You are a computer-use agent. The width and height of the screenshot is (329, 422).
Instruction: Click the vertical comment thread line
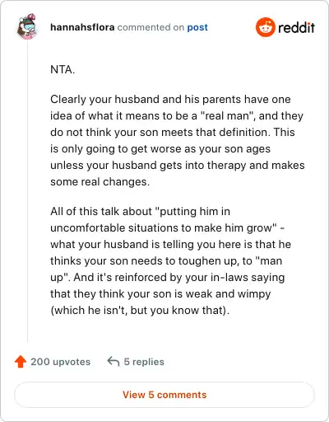click(x=27, y=191)
